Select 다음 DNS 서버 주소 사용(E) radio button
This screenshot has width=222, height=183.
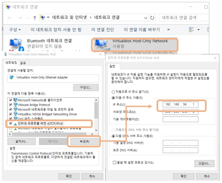tap(113, 136)
